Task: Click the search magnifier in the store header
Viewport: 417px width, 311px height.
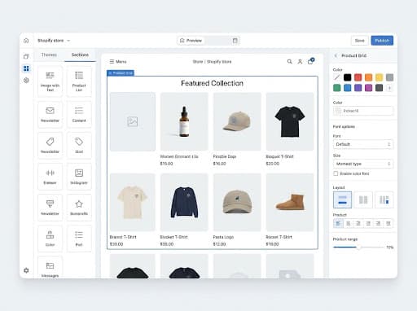Action: 290,62
